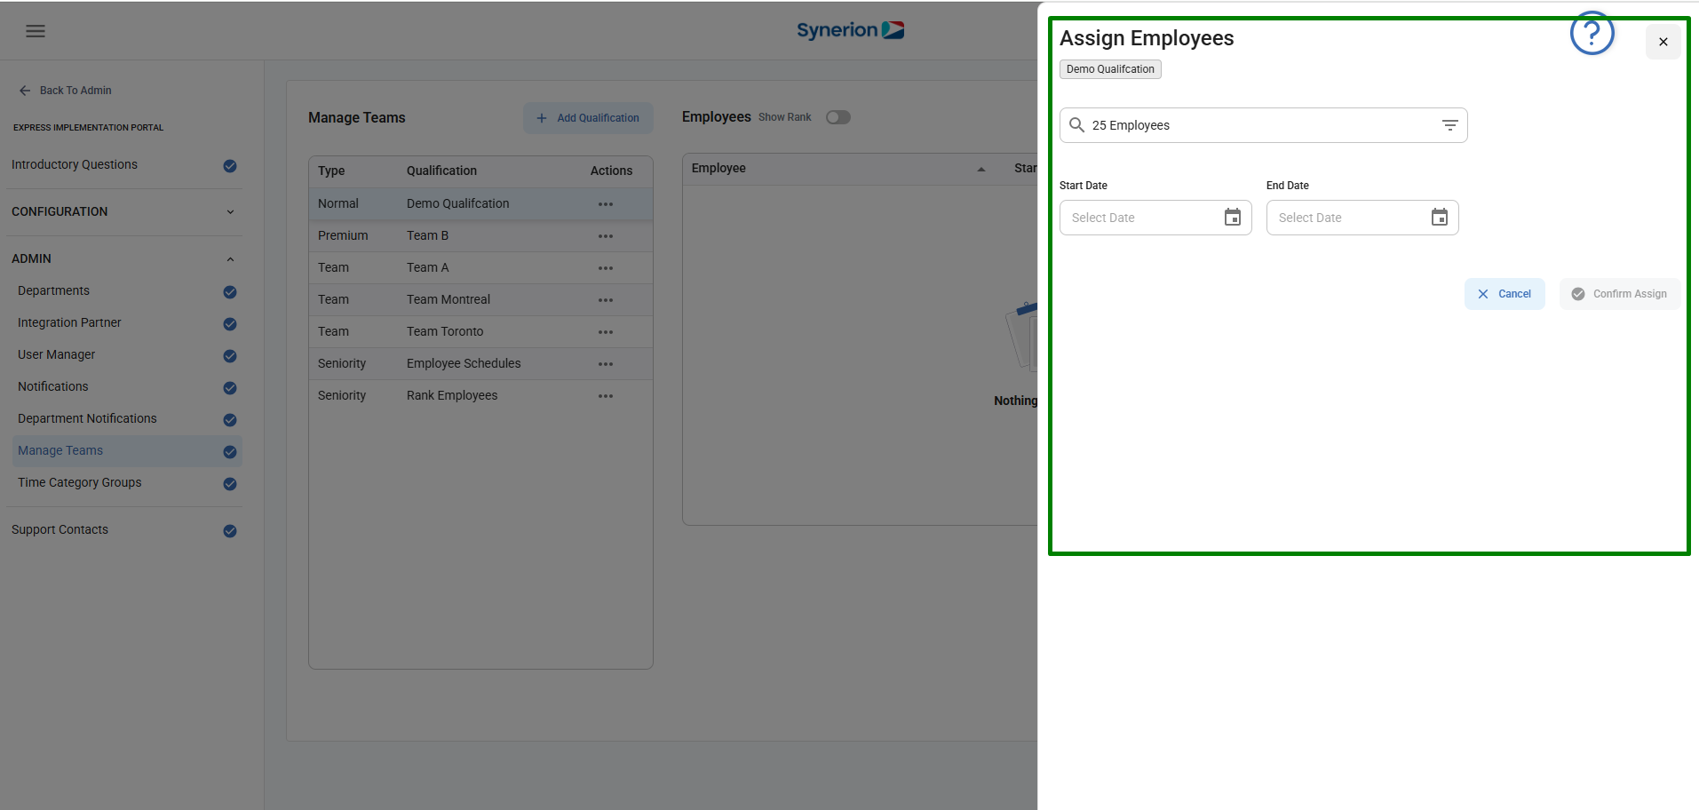
Task: Open the Start Date calendar picker
Action: pyautogui.click(x=1233, y=218)
